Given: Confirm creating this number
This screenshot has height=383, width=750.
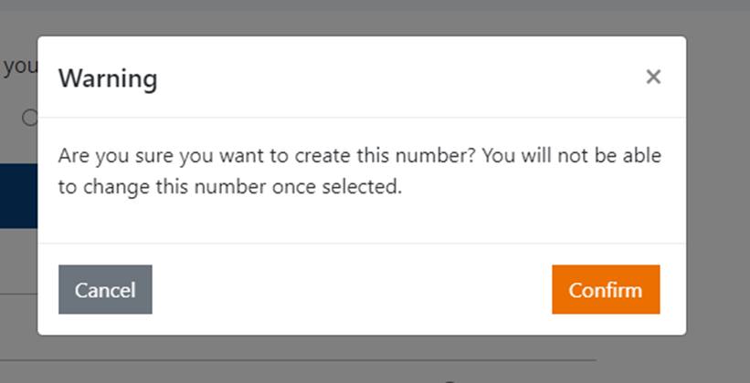Looking at the screenshot, I should pos(605,290).
